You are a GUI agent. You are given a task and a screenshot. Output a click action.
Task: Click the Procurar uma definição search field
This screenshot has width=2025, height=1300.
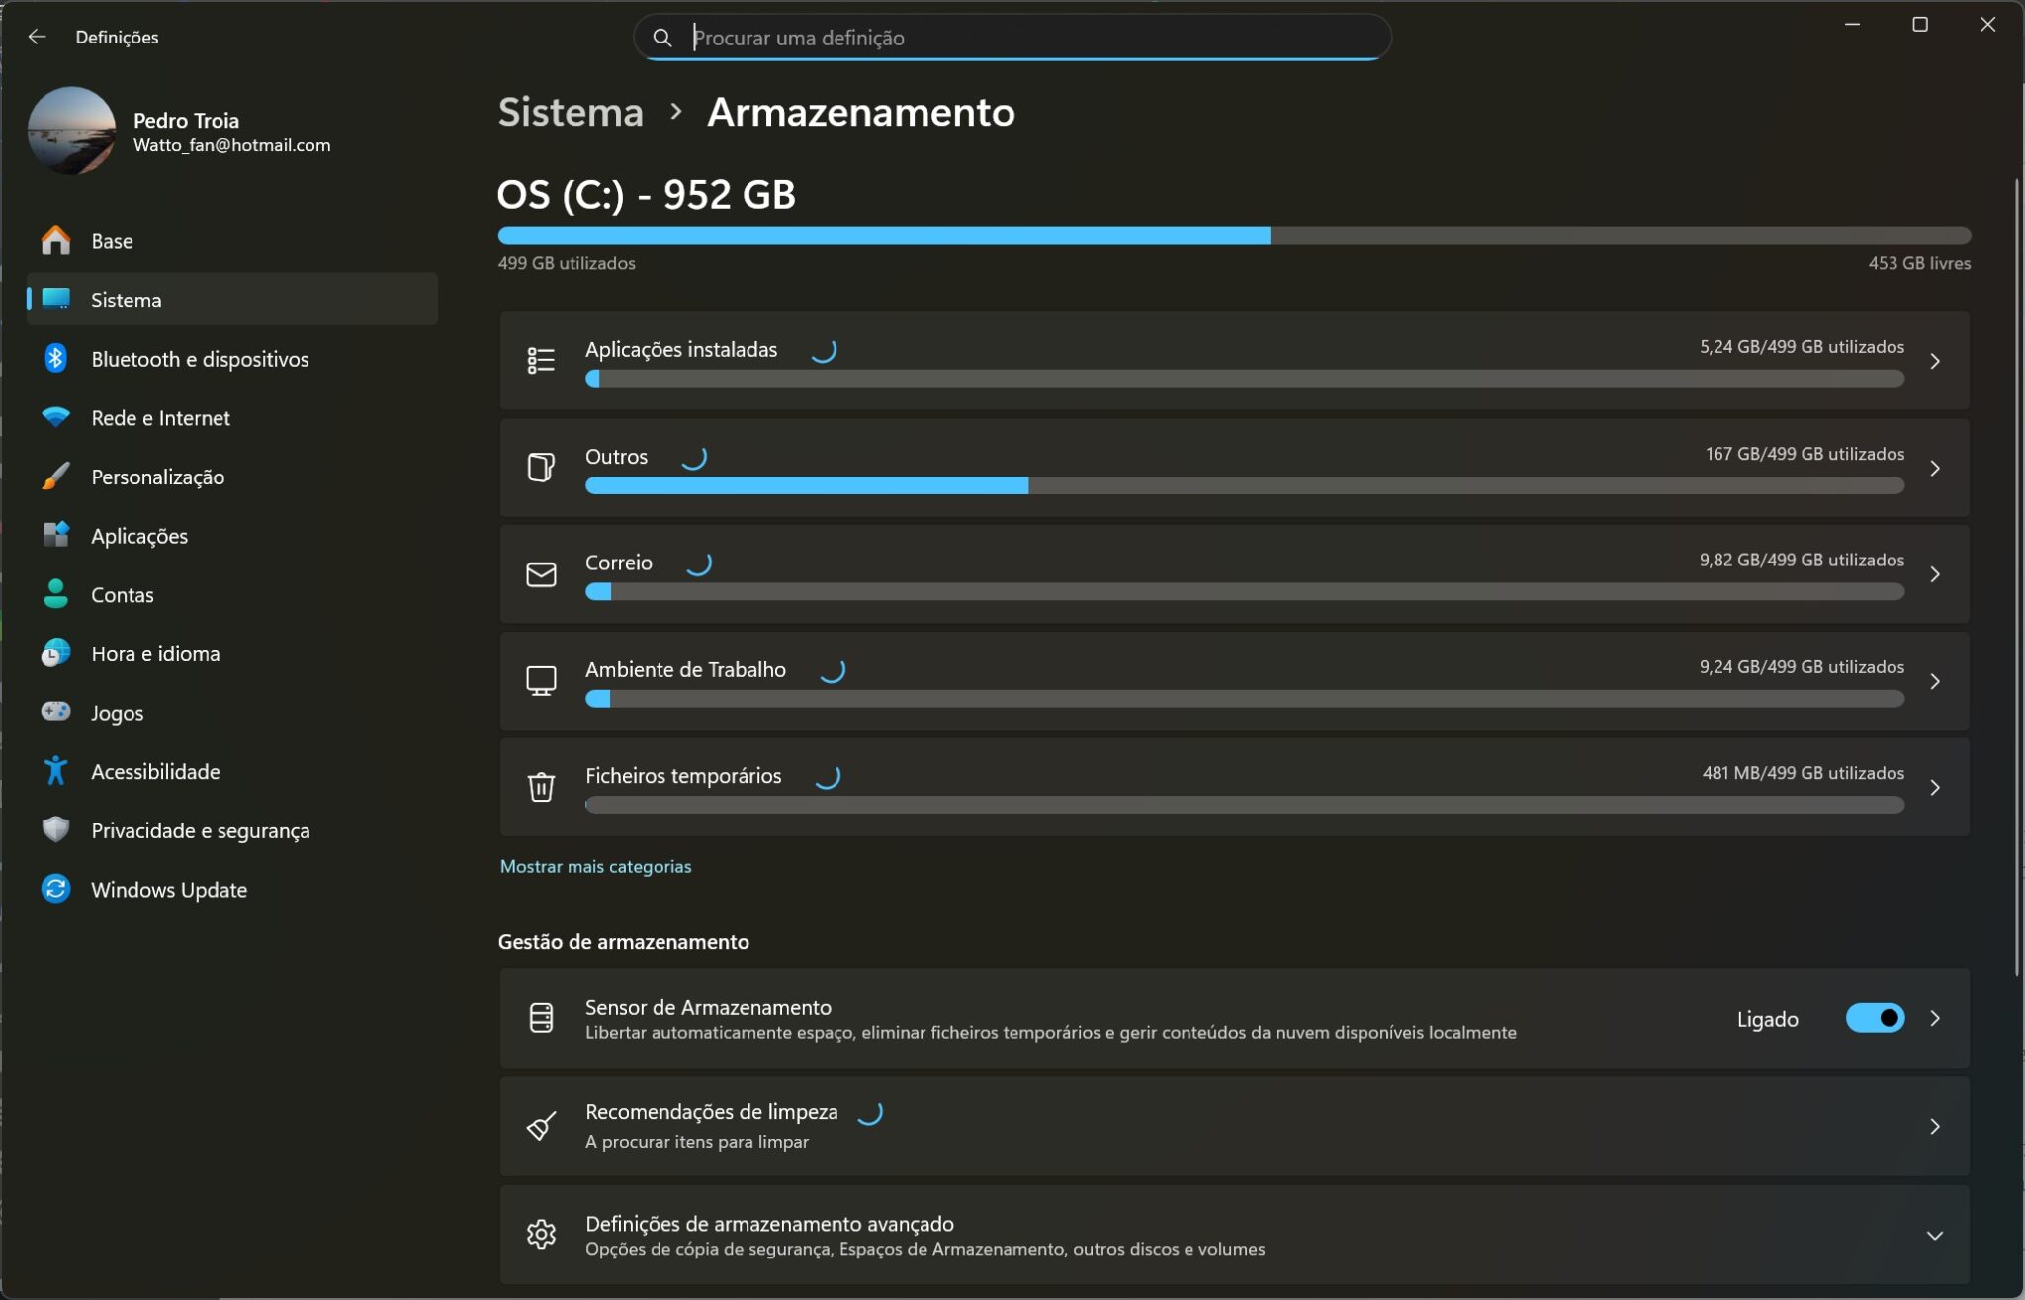point(1028,38)
